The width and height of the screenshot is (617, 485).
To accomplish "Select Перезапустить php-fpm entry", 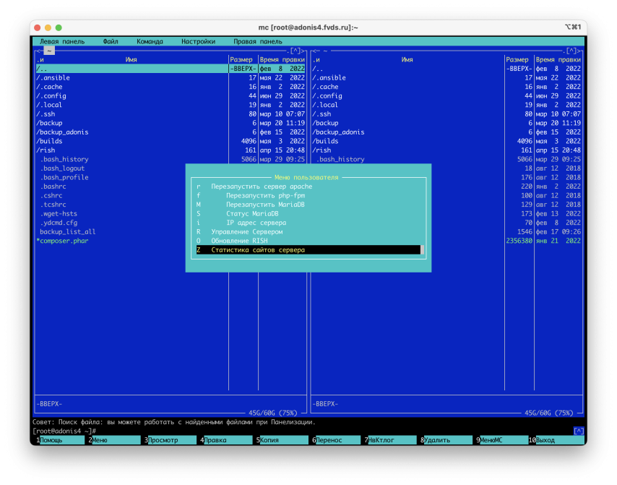I will point(308,196).
